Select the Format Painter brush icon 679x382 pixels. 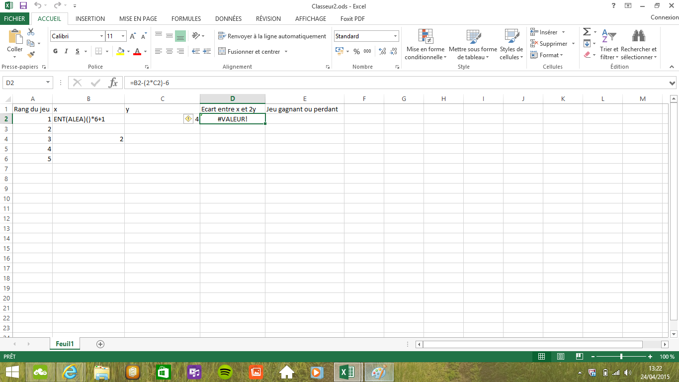[31, 54]
